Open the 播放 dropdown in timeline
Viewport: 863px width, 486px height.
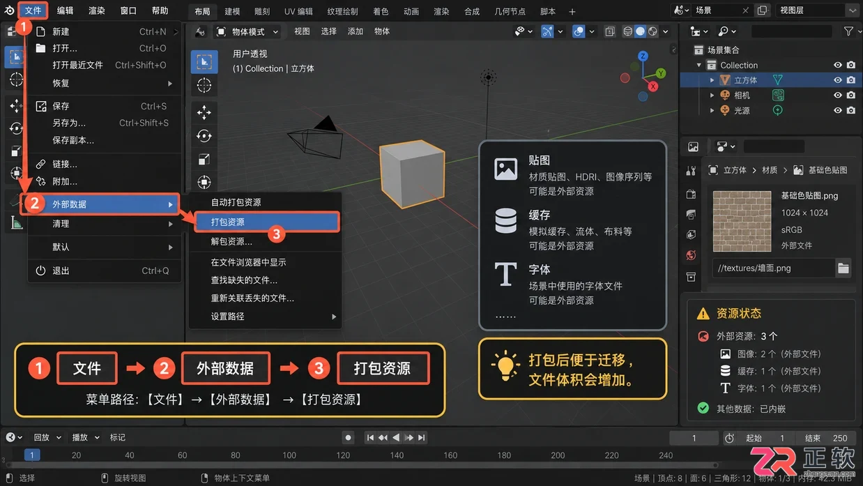pos(85,438)
